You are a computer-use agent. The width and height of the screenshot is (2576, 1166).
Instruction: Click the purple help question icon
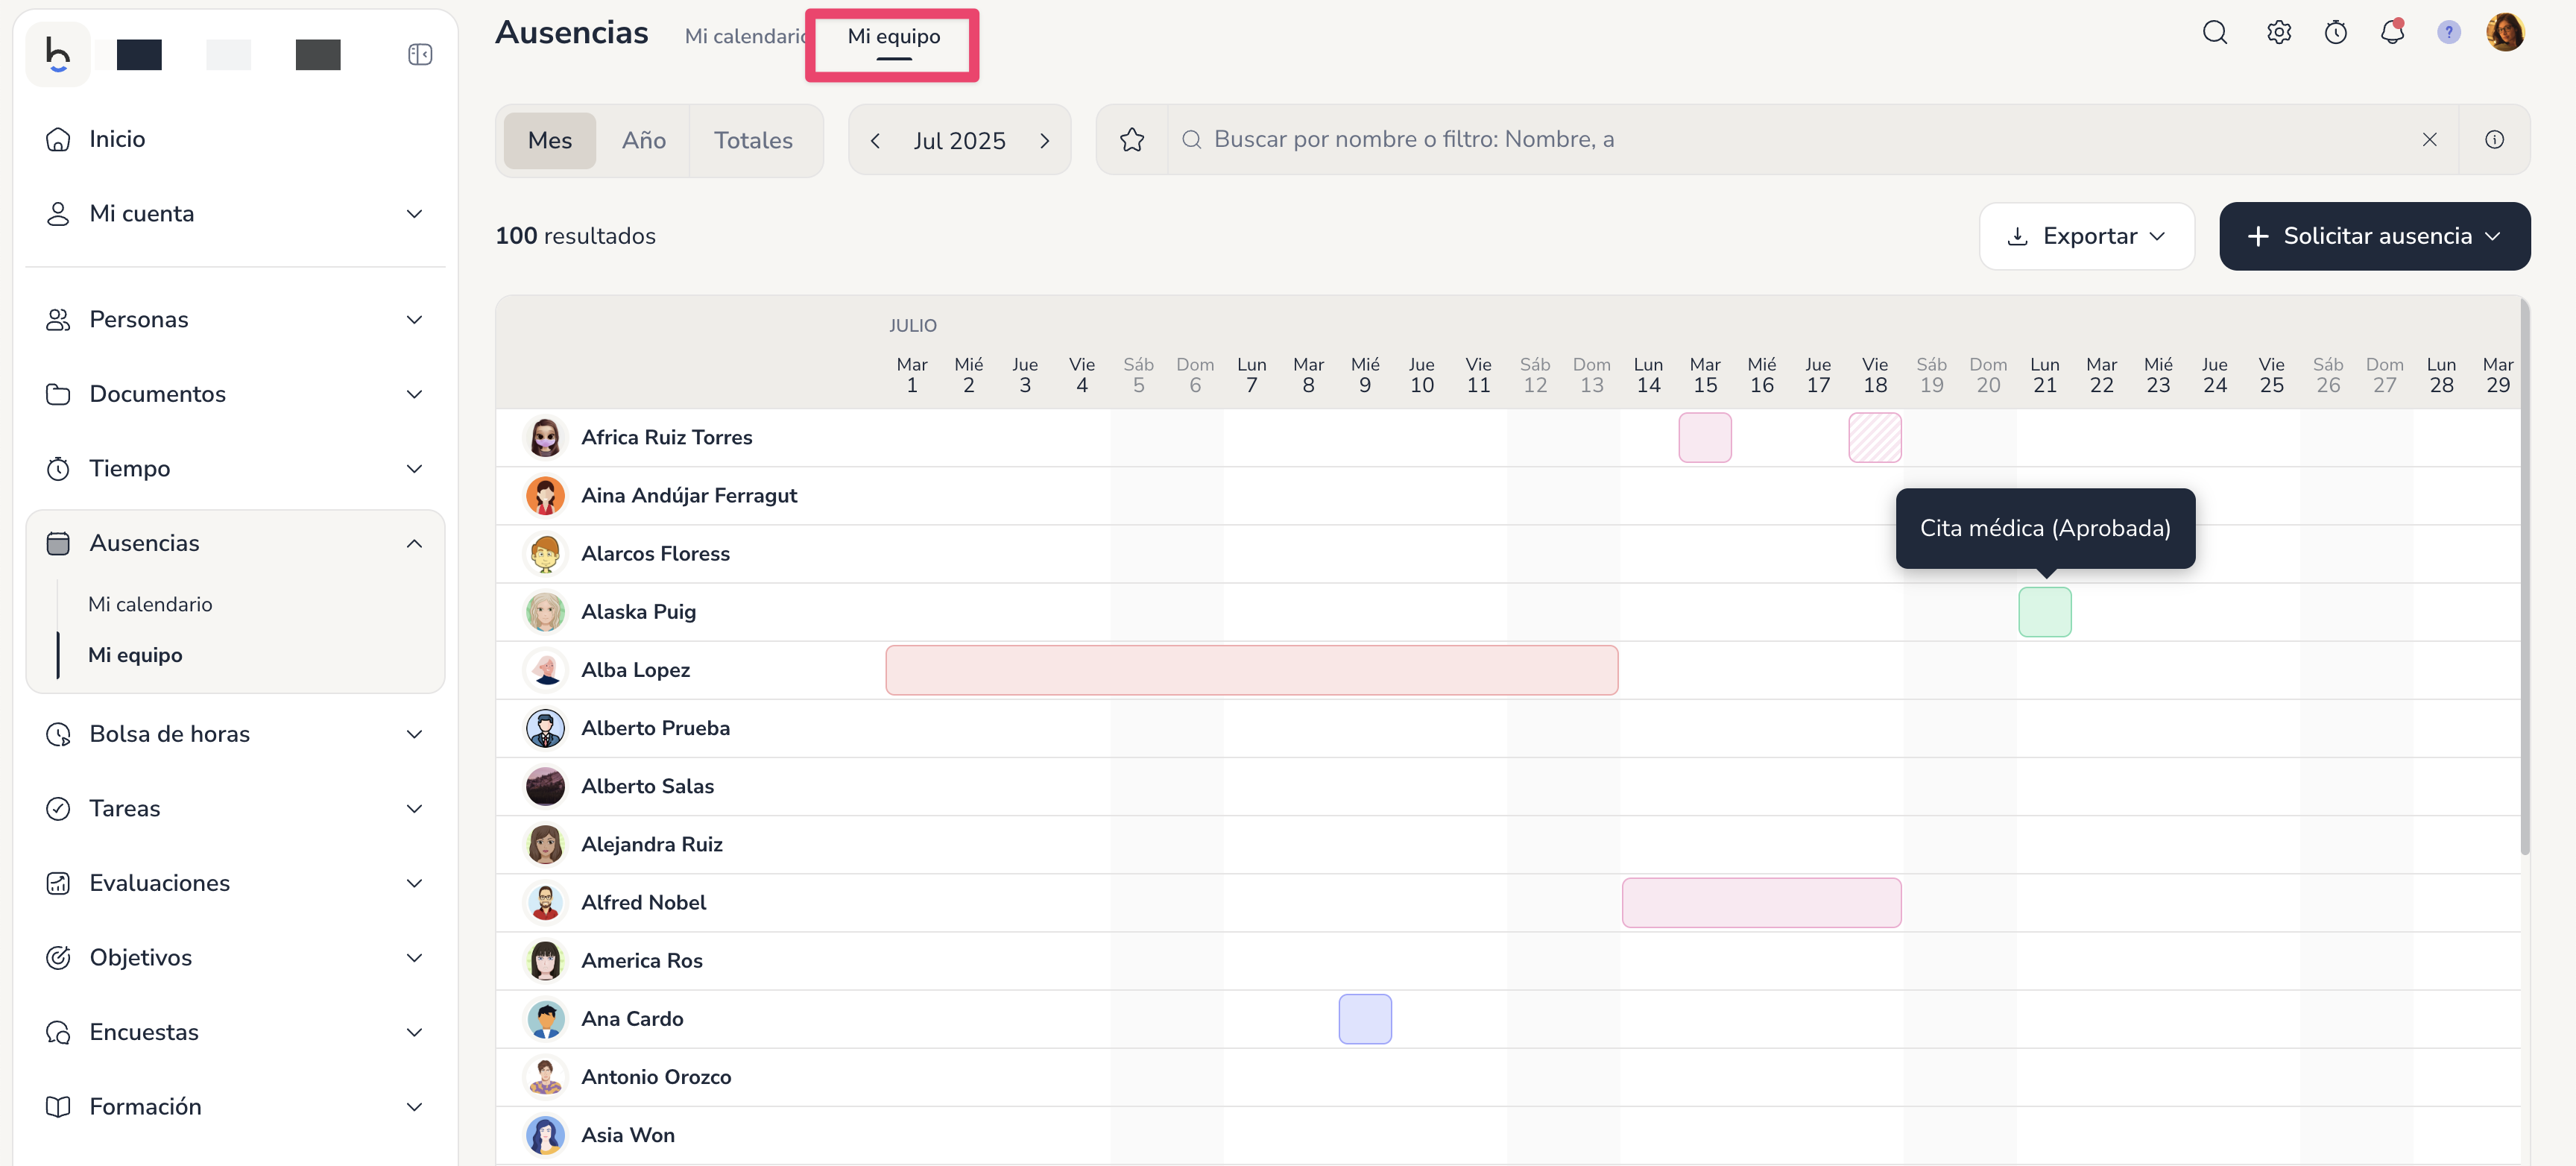coord(2448,33)
